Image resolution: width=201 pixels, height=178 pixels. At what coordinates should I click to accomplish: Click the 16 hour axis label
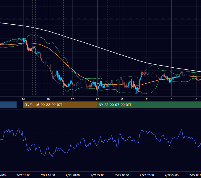click(23, 99)
